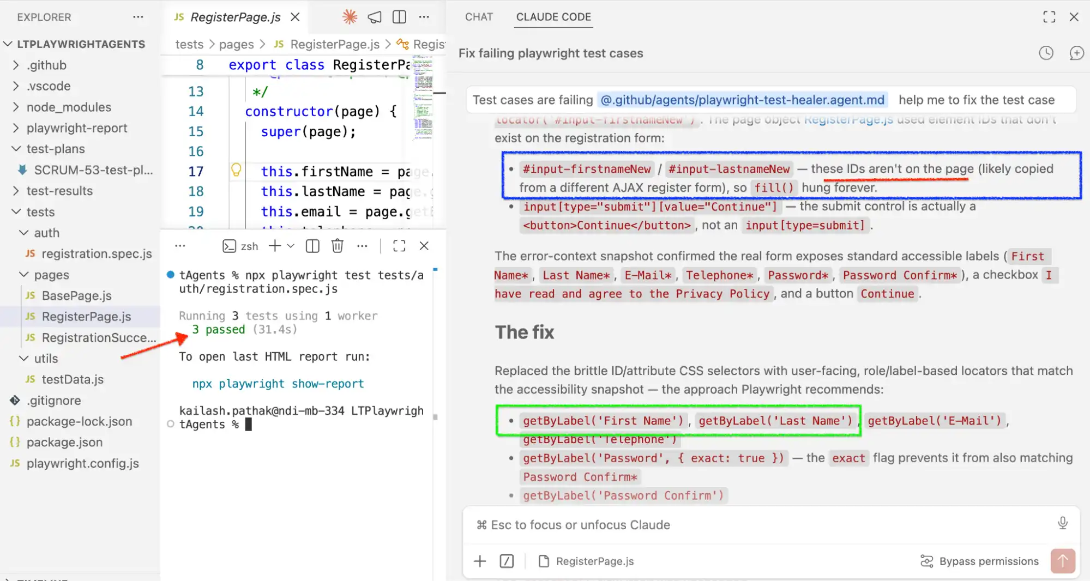Open new terminal launch profile dropdown arrow
Viewport: 1090px width, 581px height.
291,246
